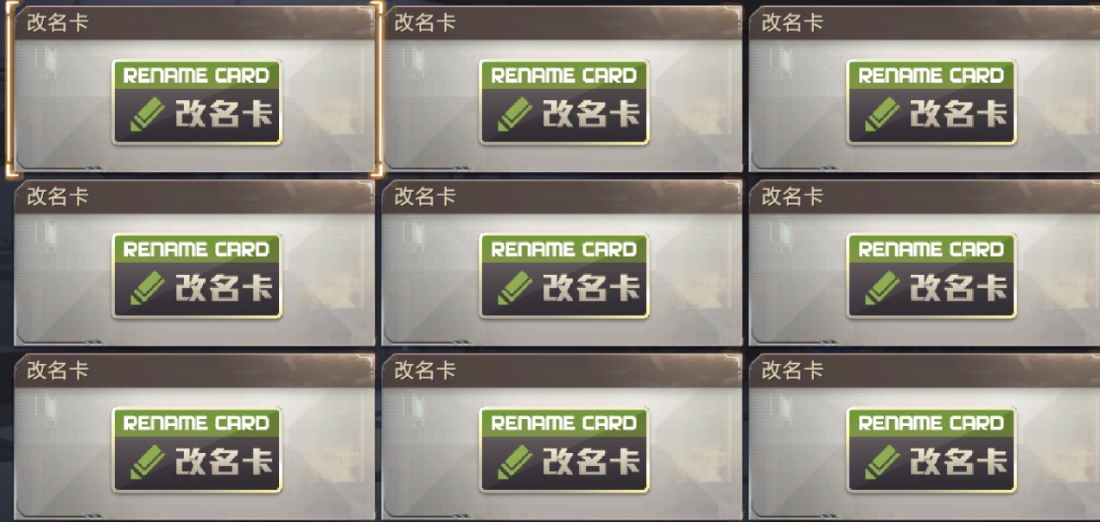Screen dimensions: 1100x522
Task: Click the pencil icon in the top-right card
Action: click(881, 115)
